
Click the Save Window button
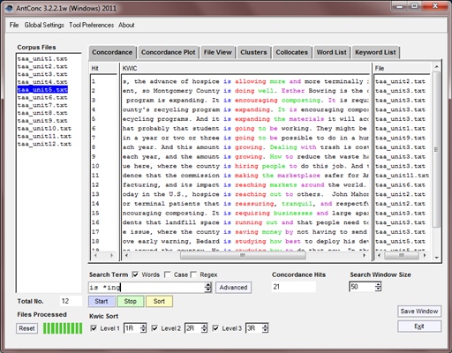(x=419, y=312)
